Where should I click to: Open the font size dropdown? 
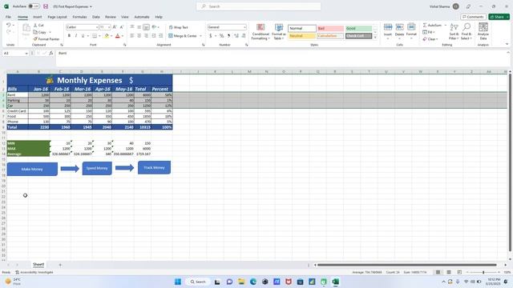pyautogui.click(x=109, y=27)
